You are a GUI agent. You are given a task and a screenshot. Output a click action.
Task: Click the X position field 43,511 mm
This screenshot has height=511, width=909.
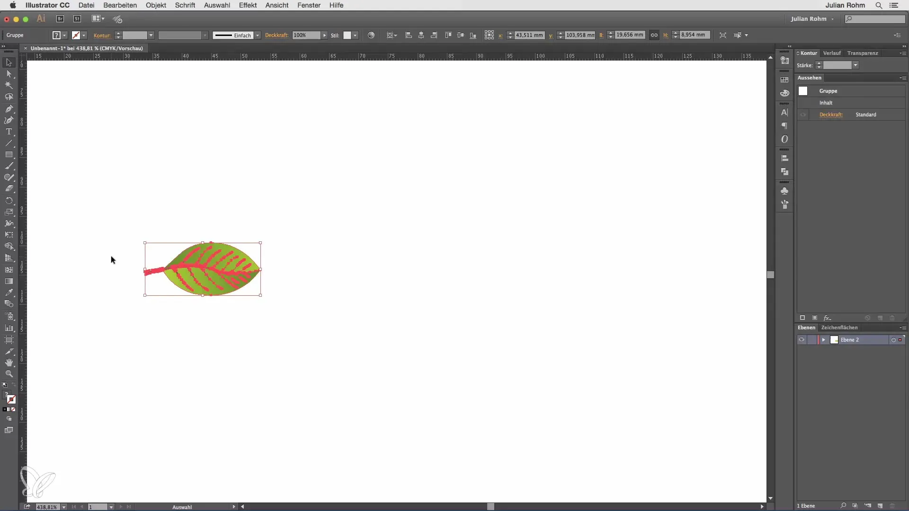[x=529, y=35]
